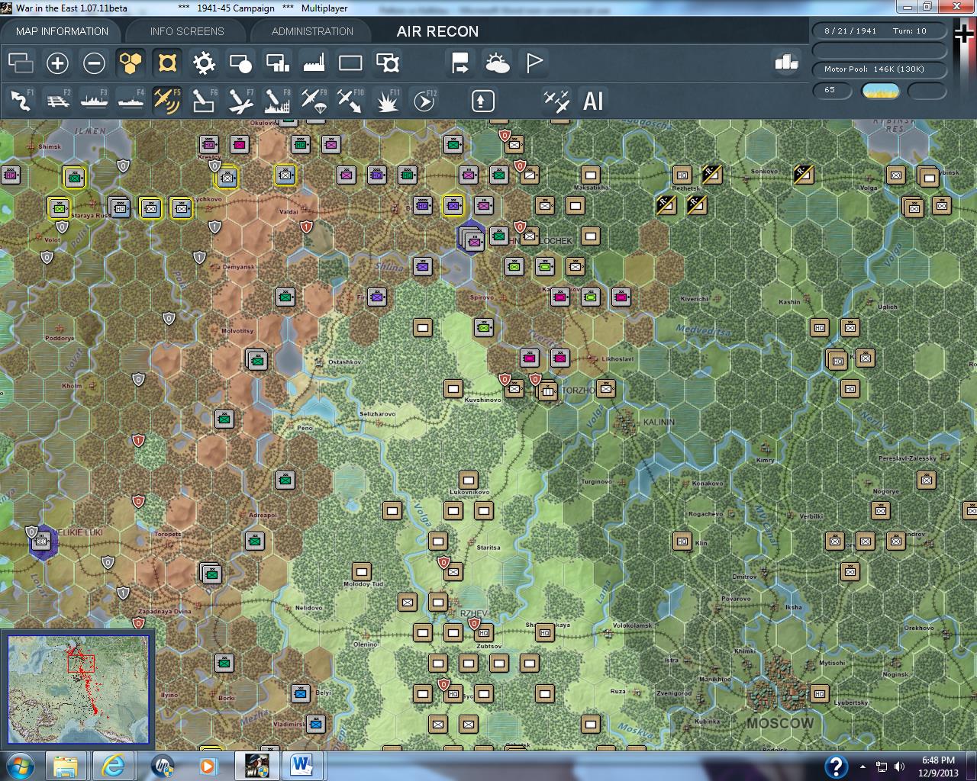The width and height of the screenshot is (977, 781).
Task: Launch Internet Explorer from the taskbar
Action: coord(114,765)
